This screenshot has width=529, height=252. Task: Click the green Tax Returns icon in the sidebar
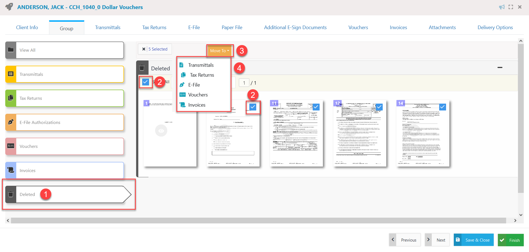11,98
